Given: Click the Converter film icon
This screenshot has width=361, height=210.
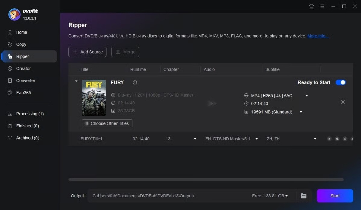Looking at the screenshot, I should pyautogui.click(x=10, y=81).
